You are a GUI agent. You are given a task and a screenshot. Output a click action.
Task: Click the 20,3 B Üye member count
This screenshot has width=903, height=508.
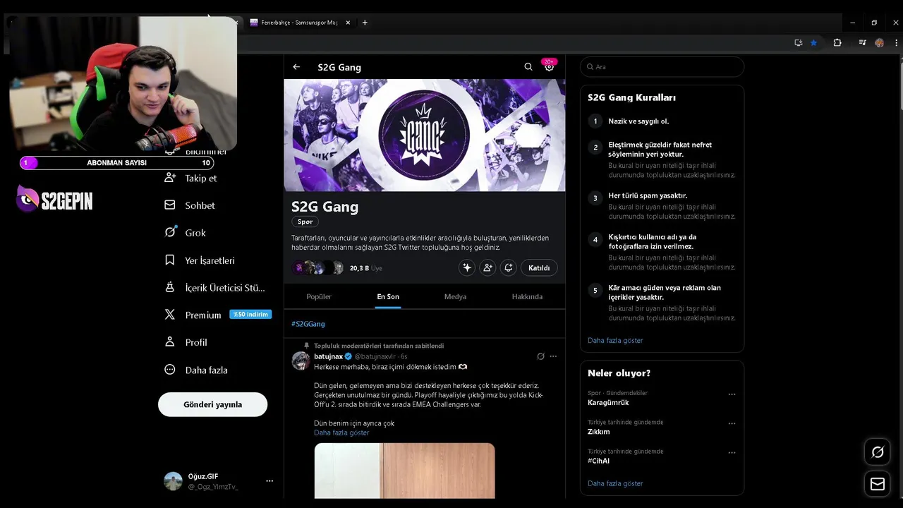pyautogui.click(x=366, y=268)
